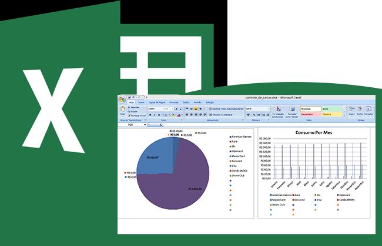The image size is (382, 246).
Task: Center cell text horizontally
Action: coord(192,115)
